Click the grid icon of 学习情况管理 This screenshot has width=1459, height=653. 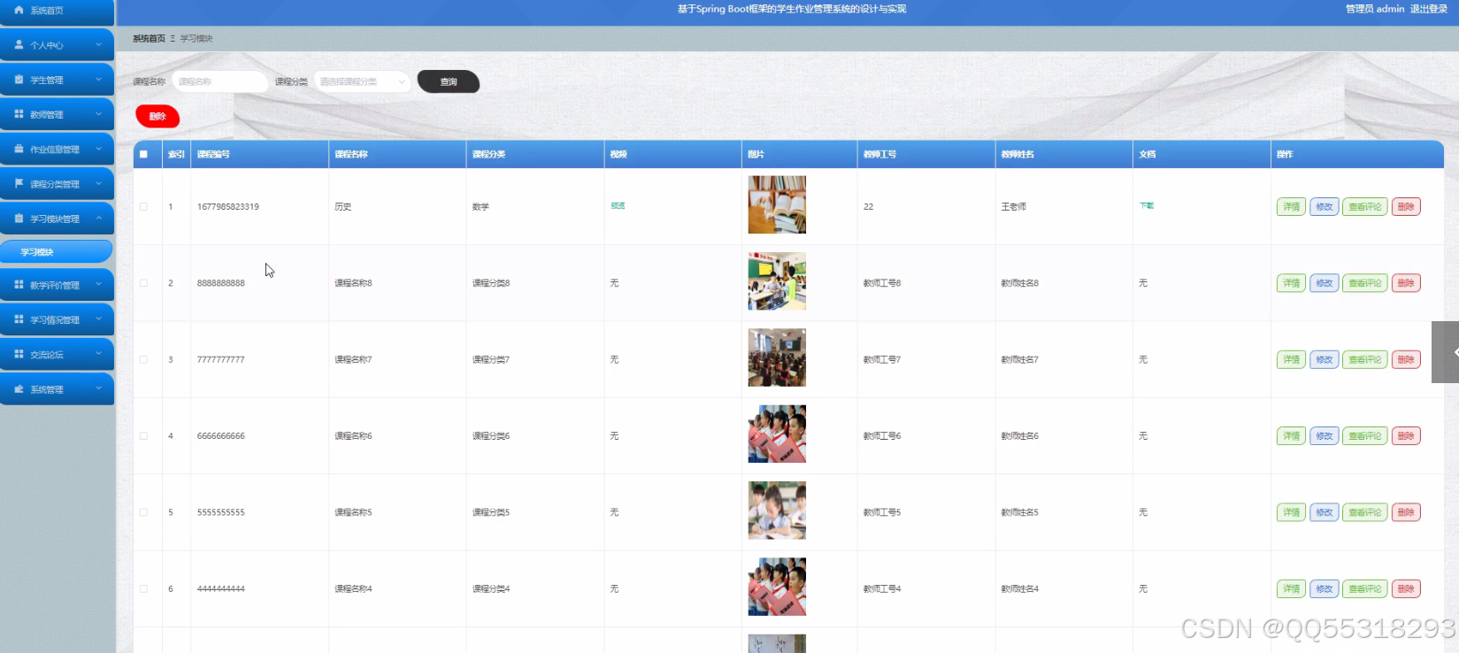(19, 319)
